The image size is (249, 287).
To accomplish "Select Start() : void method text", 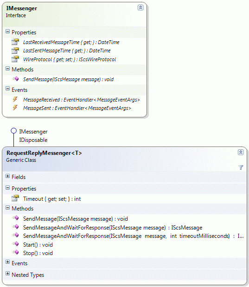I will (x=38, y=245).
